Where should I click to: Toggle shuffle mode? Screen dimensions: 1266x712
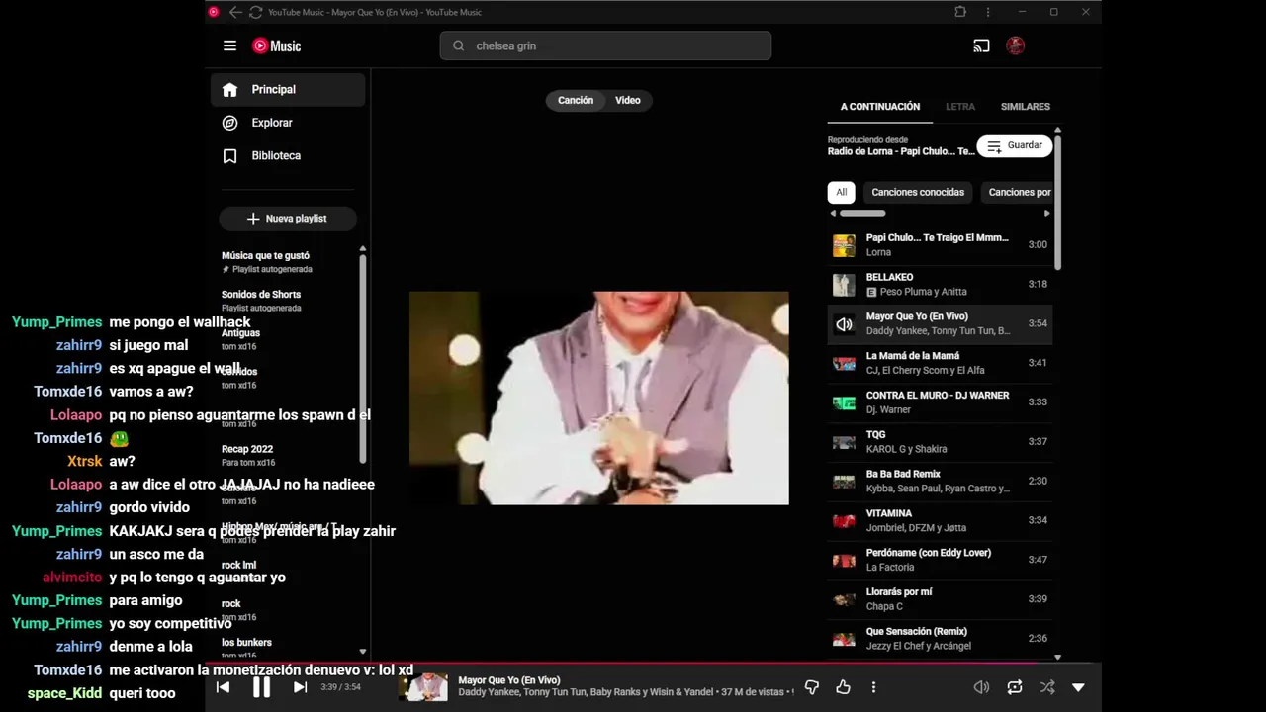[1047, 687]
